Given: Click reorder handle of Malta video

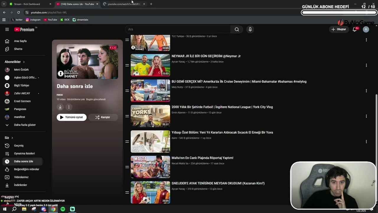Looking at the screenshot, I should 127,167.
